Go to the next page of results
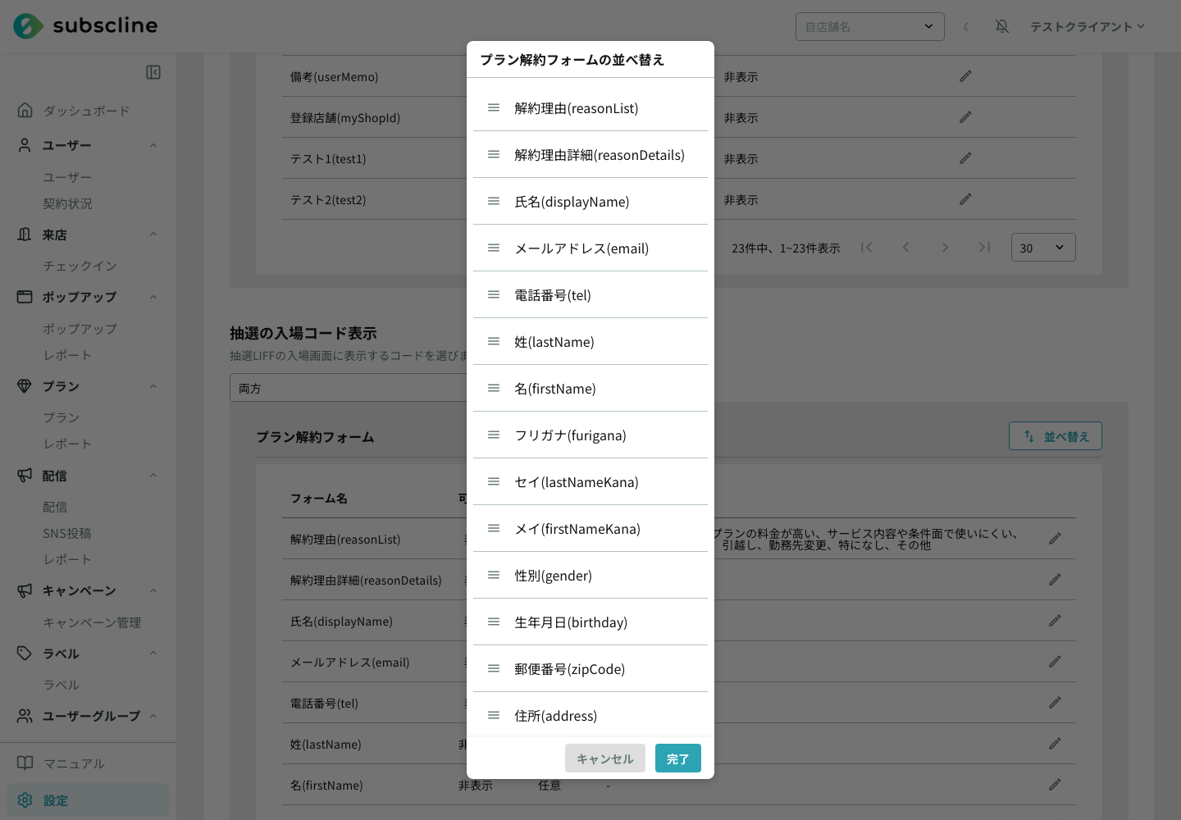 coord(946,248)
